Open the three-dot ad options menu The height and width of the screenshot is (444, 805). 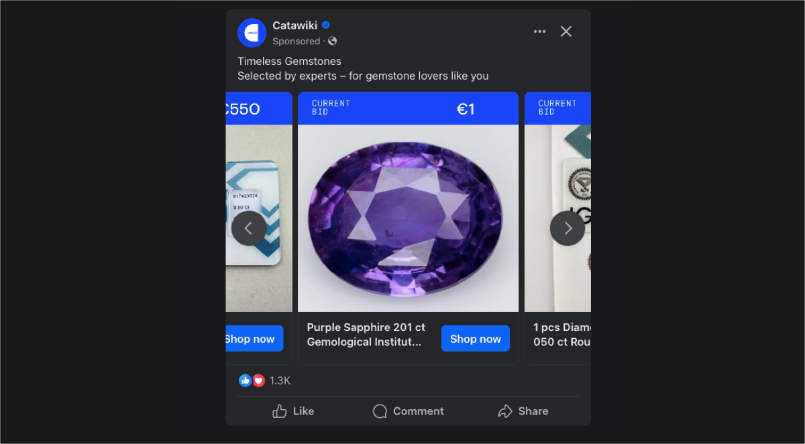click(539, 31)
